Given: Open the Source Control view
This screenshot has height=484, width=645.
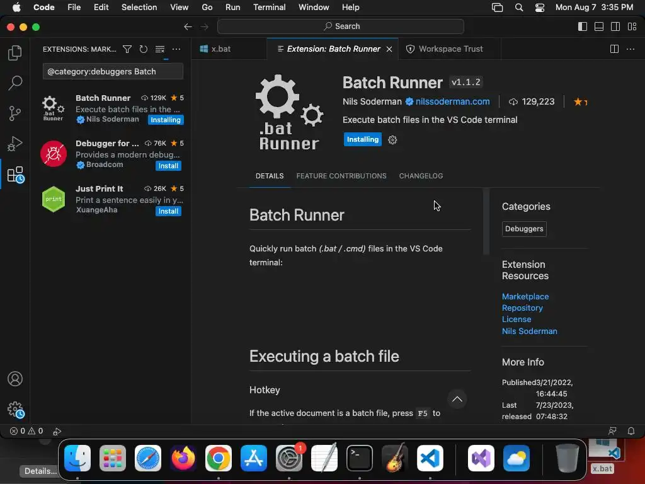Looking at the screenshot, I should pos(15,113).
